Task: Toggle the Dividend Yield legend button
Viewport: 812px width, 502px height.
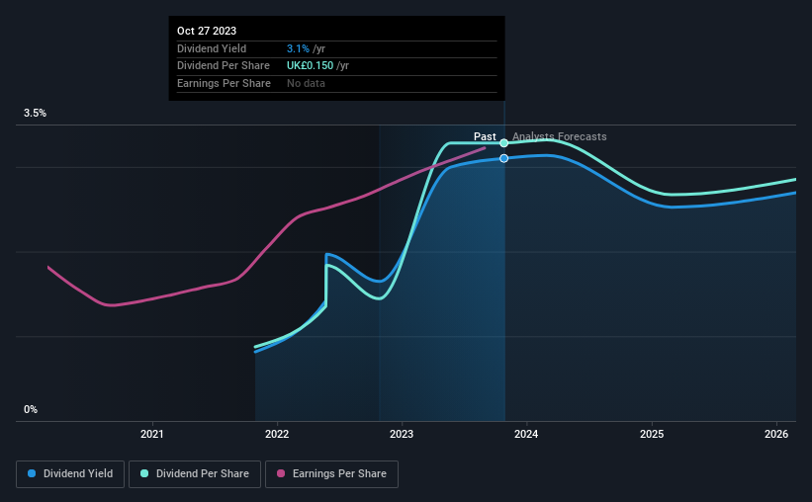Action: 70,474
